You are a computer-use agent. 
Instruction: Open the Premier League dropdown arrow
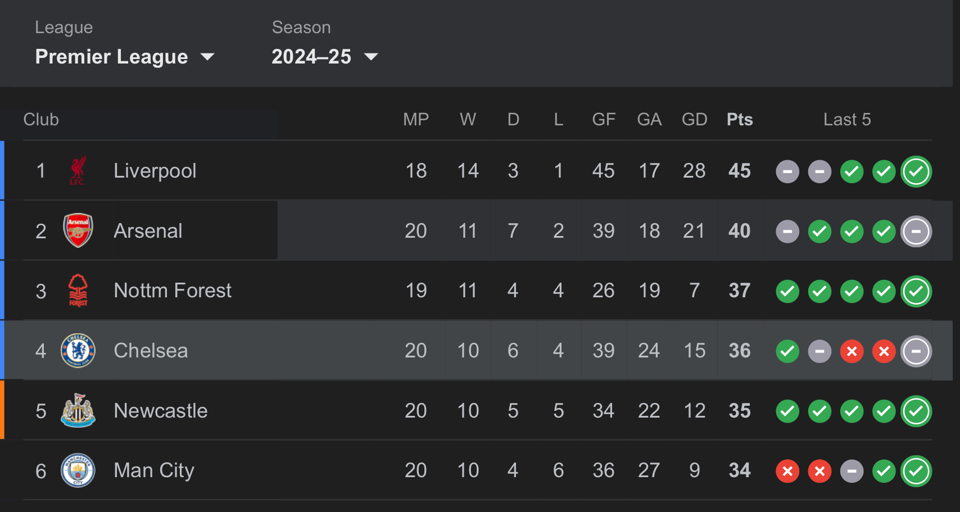207,57
